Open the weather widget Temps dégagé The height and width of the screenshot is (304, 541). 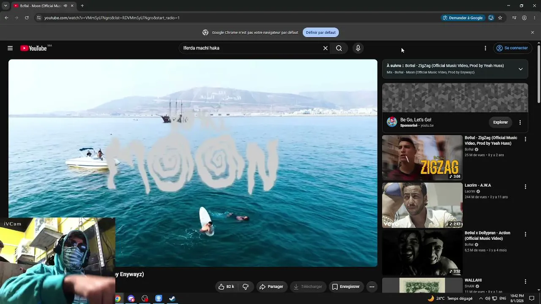450,299
